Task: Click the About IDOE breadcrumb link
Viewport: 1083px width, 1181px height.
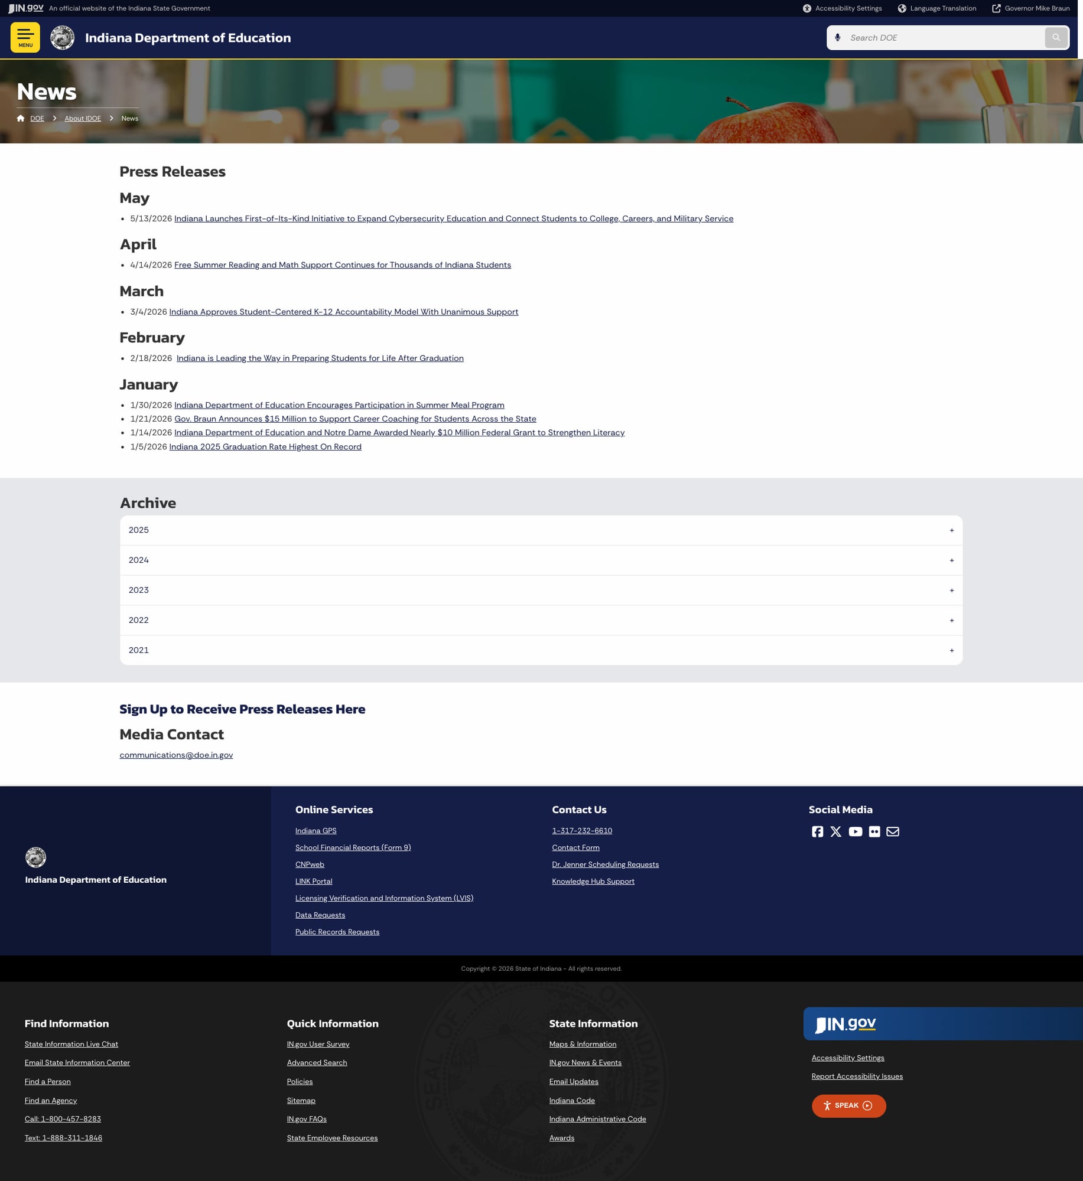Action: [83, 119]
